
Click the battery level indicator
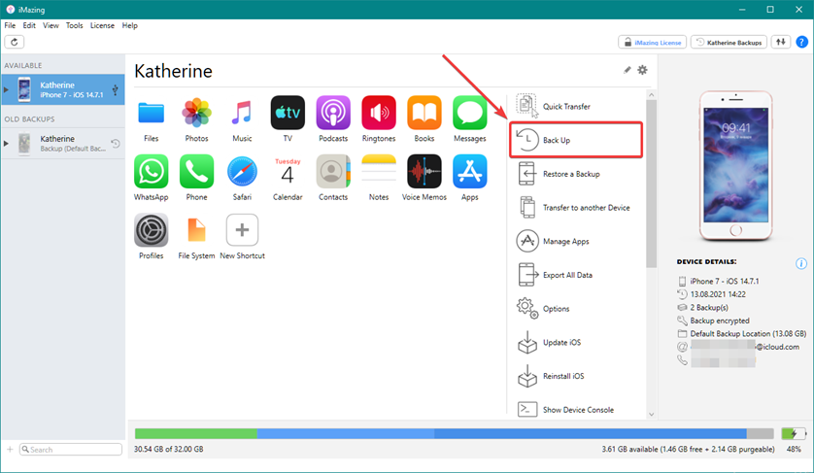click(794, 433)
